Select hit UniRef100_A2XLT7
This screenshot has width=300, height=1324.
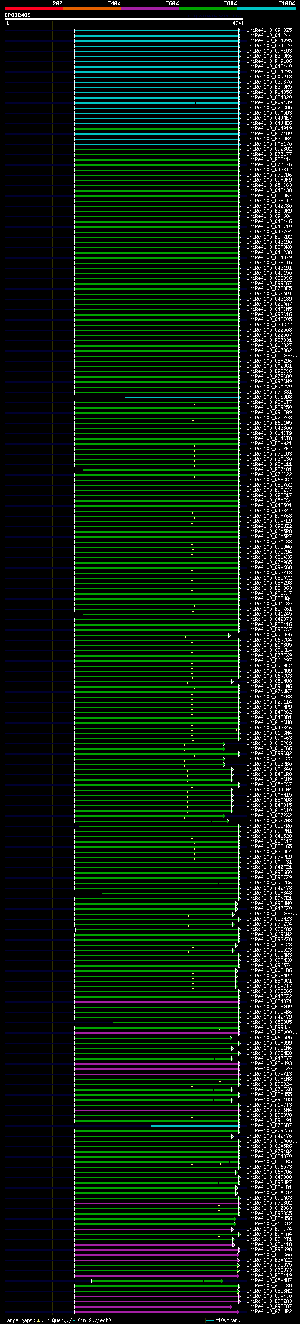coord(269,403)
